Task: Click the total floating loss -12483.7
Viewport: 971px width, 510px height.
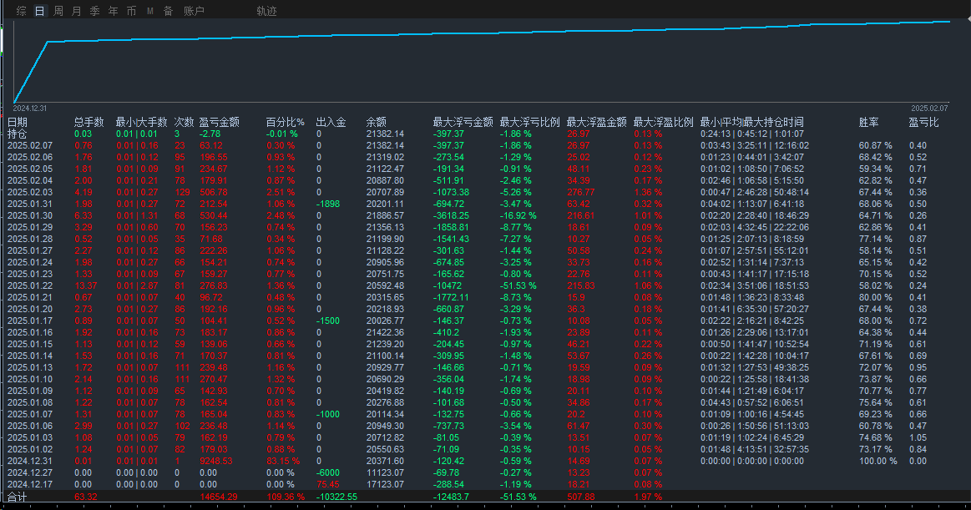Action: pos(451,497)
